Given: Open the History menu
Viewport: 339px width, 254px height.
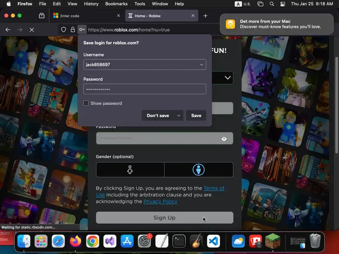Looking at the screenshot, I should click(91, 4).
